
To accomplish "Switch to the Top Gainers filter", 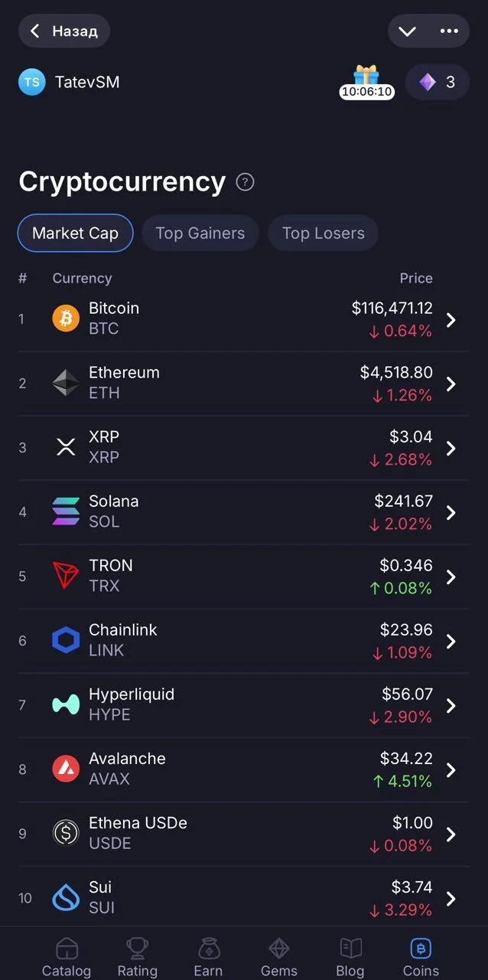I will (x=200, y=234).
